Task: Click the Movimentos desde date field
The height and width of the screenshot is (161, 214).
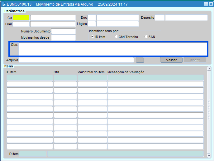Action: [63, 37]
